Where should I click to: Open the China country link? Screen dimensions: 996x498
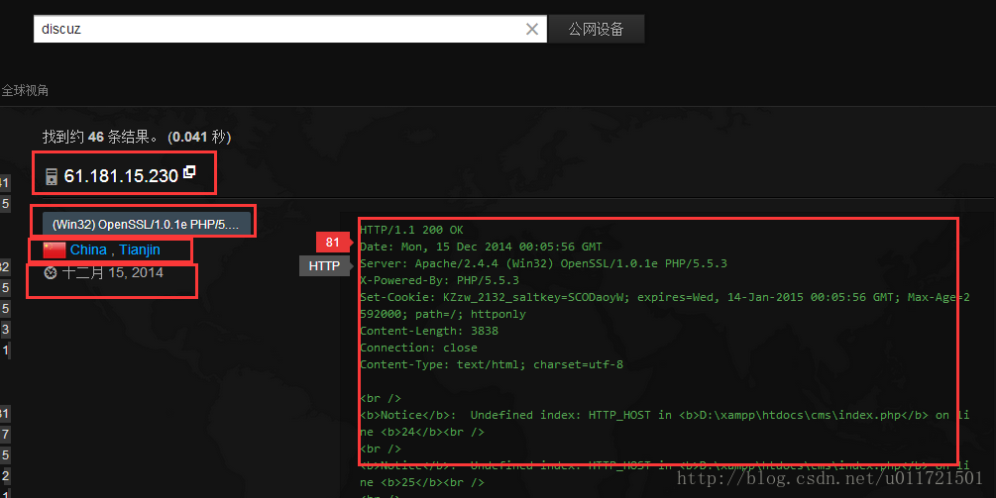(x=88, y=249)
